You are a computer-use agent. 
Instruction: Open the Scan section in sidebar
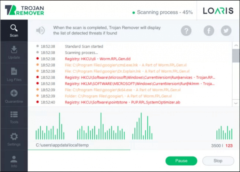pos(14,31)
